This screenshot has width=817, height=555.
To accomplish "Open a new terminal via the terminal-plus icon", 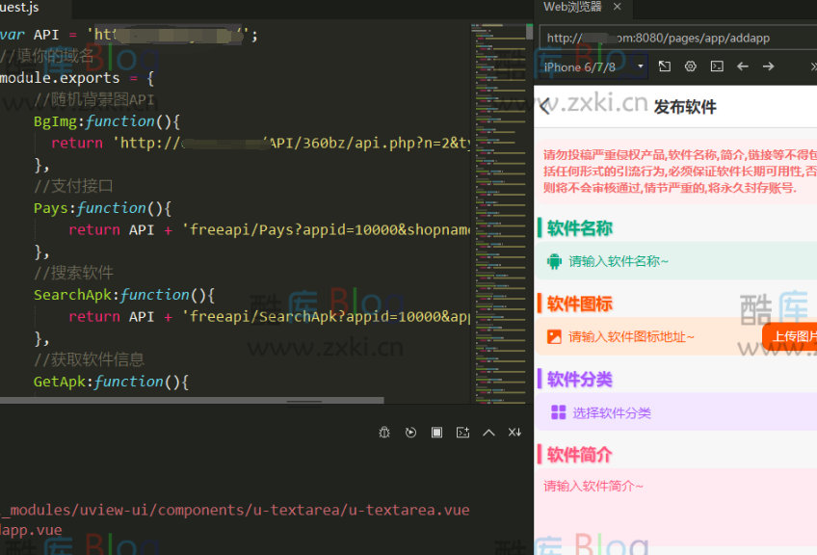I will click(x=462, y=432).
